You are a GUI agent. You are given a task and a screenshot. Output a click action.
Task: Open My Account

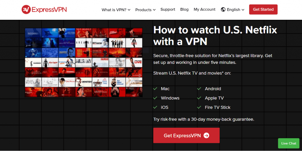pos(205,9)
